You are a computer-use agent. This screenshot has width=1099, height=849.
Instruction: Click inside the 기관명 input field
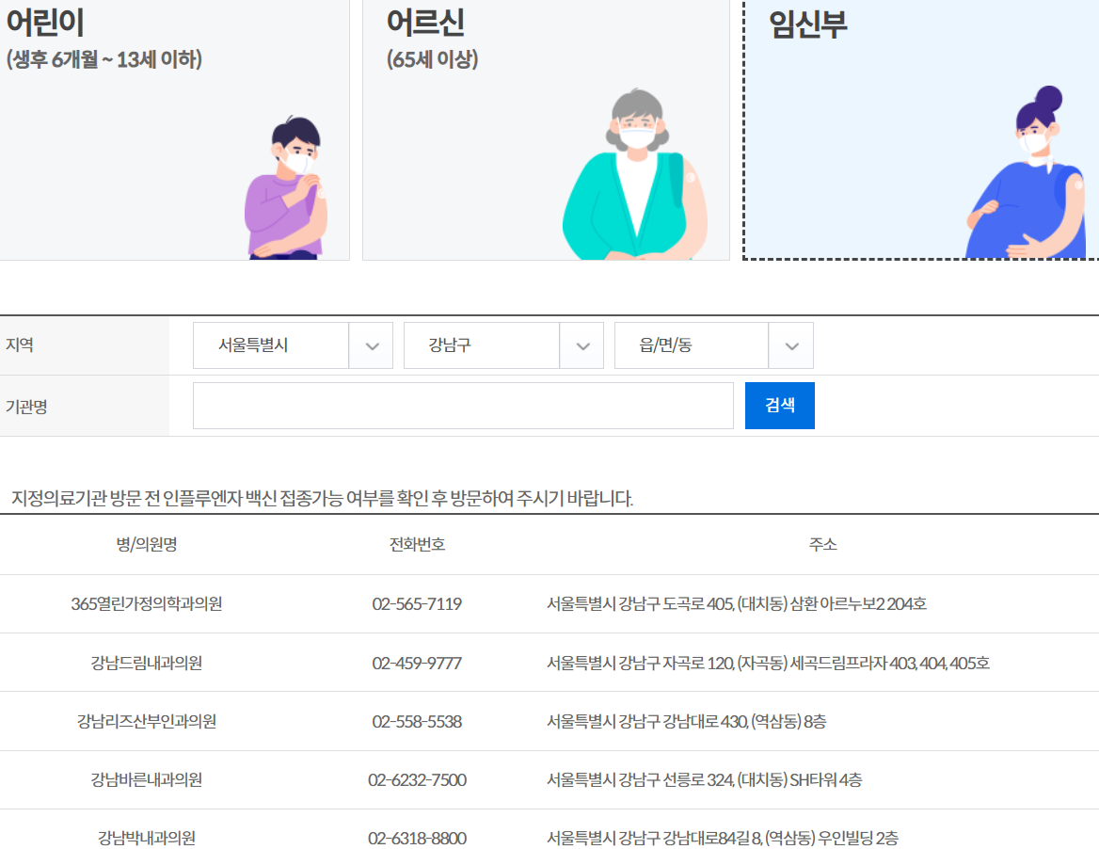tap(463, 405)
